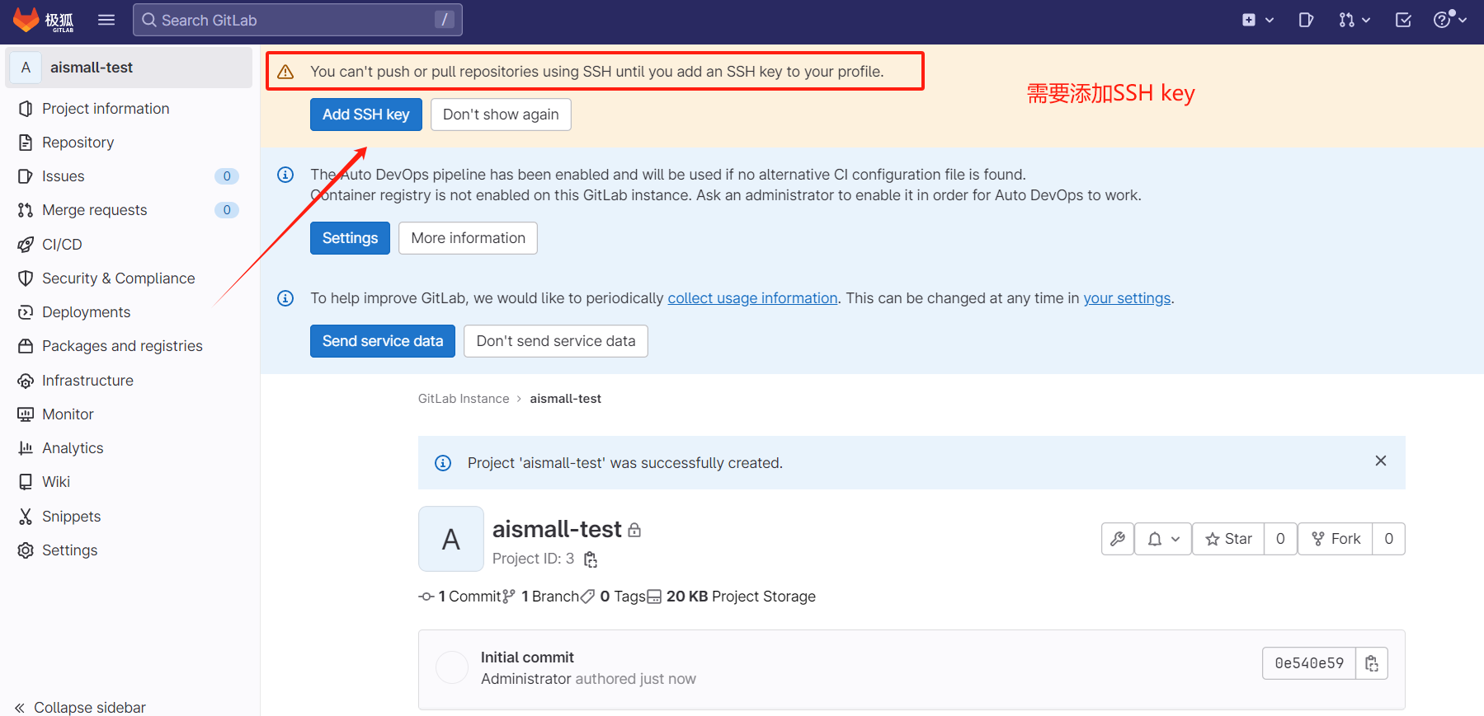Open merge requests dropdown in top bar
This screenshot has height=716, width=1484.
(1354, 20)
